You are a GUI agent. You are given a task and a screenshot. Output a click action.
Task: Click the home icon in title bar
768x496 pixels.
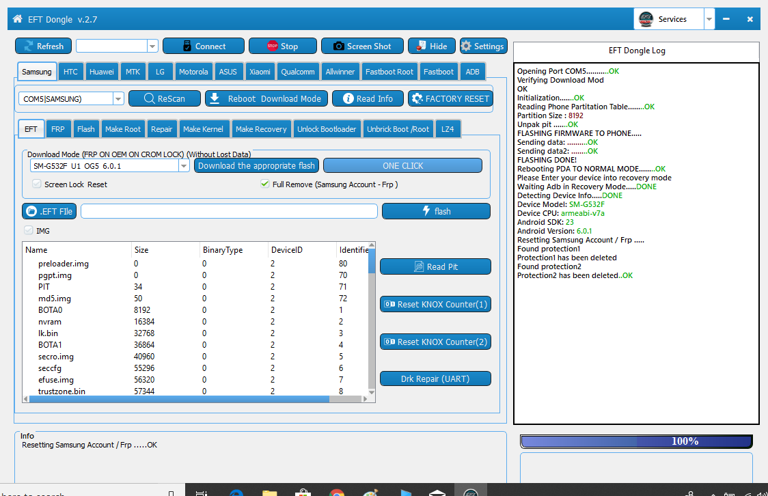pyautogui.click(x=18, y=19)
